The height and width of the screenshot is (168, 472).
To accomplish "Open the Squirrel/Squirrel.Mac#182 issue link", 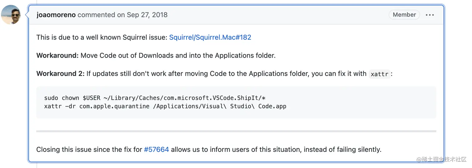I will click(x=210, y=37).
